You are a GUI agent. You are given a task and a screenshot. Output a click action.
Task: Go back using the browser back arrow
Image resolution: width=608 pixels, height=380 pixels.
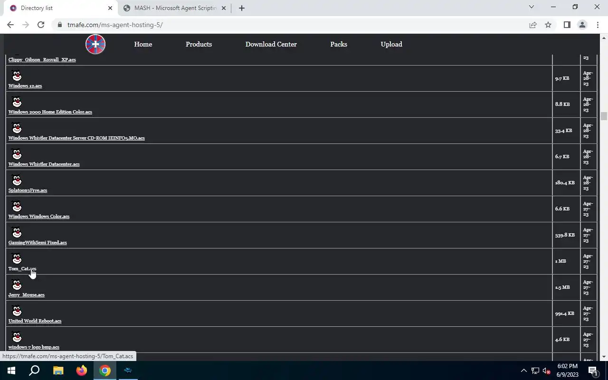point(10,25)
